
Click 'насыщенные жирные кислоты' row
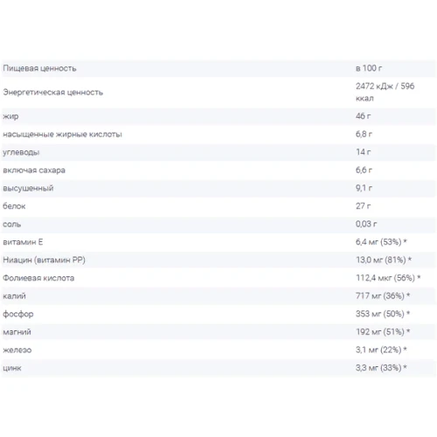click(x=218, y=135)
